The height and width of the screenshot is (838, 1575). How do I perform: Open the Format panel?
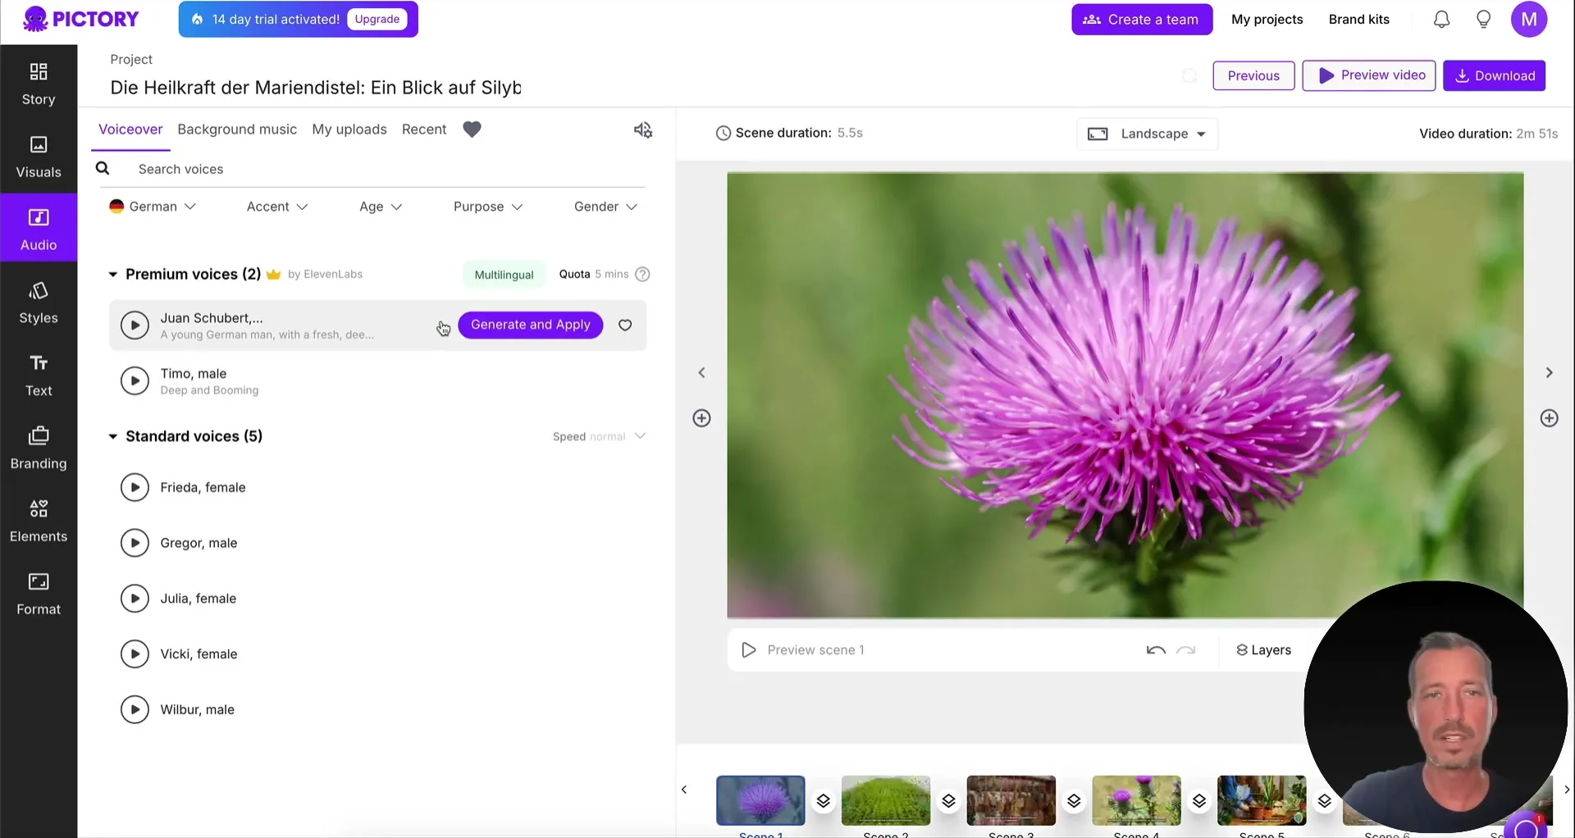38,591
